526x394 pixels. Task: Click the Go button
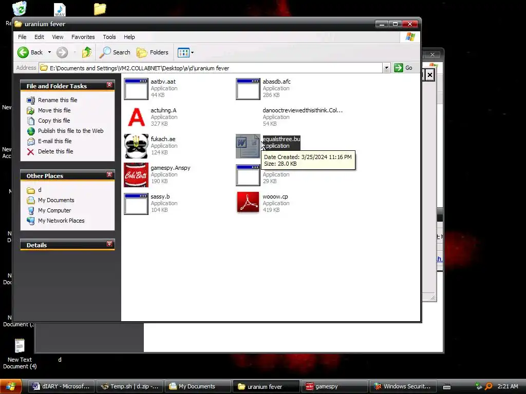point(404,68)
